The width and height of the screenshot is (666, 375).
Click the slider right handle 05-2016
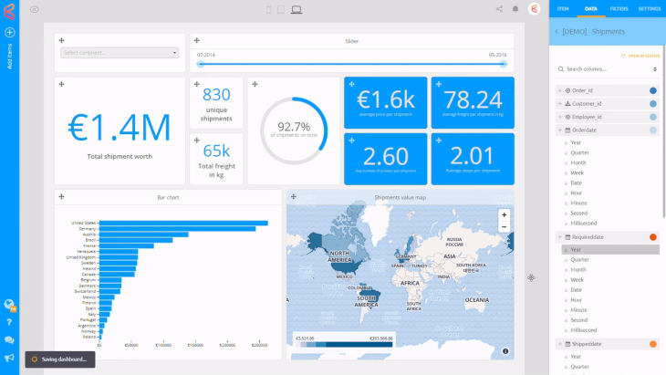pos(503,64)
